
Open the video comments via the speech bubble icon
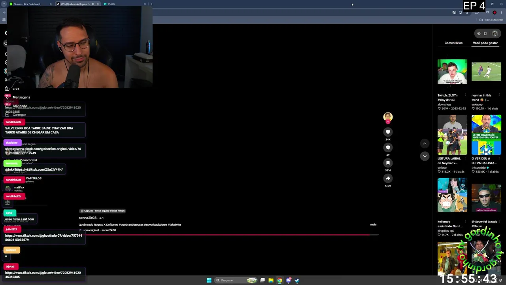388,147
